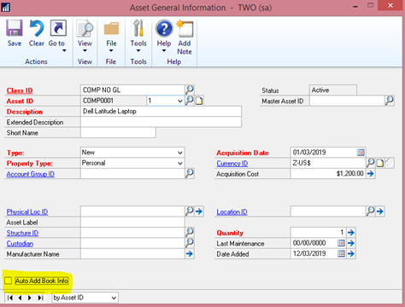The width and height of the screenshot is (405, 307).
Task: Open the Go to shortcut icon
Action: click(x=58, y=28)
